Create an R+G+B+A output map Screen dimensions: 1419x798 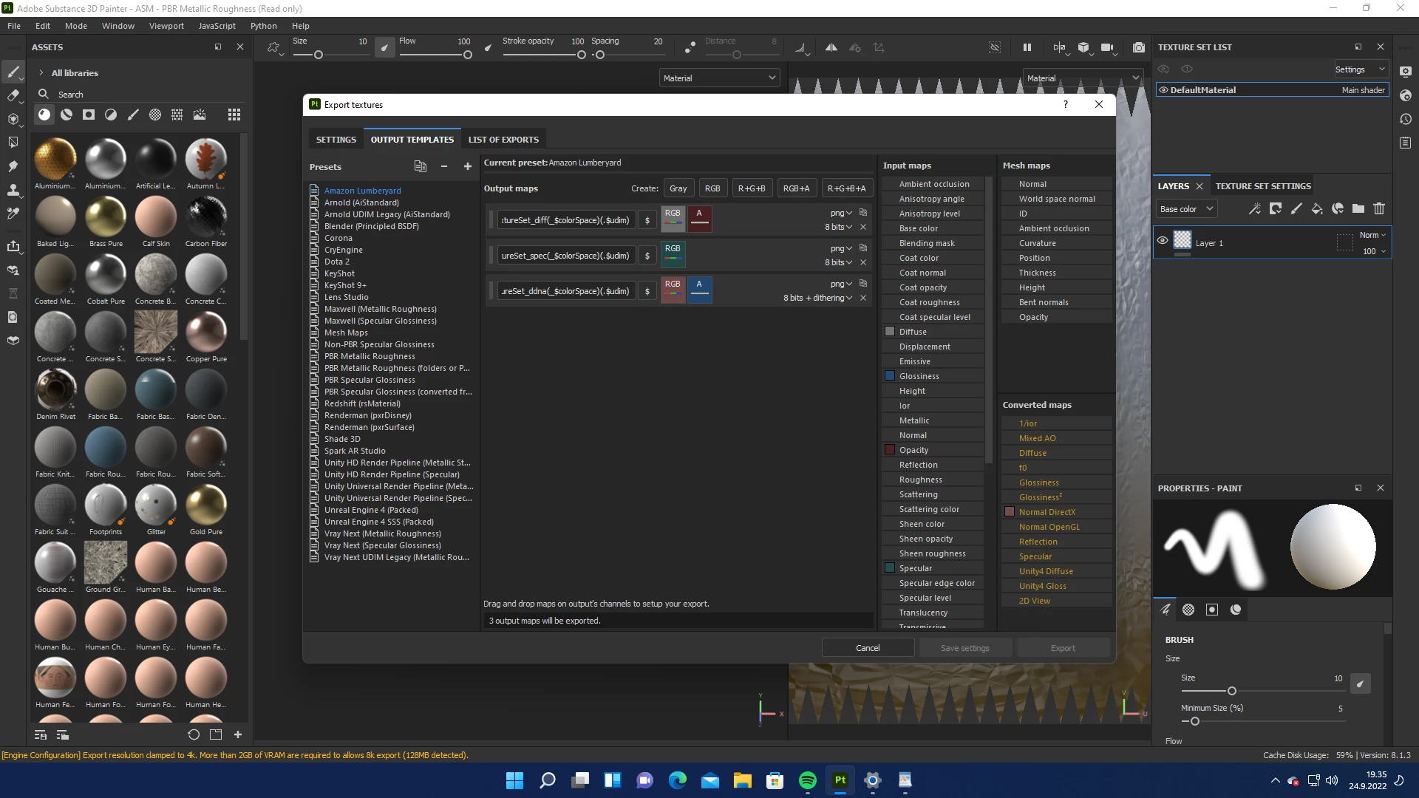846,188
